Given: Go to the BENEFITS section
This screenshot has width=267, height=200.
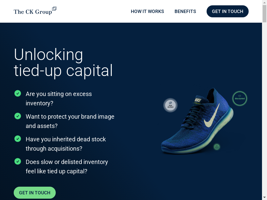Looking at the screenshot, I should pos(185,11).
